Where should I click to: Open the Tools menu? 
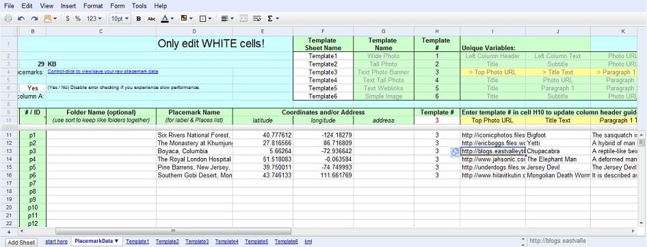(140, 6)
